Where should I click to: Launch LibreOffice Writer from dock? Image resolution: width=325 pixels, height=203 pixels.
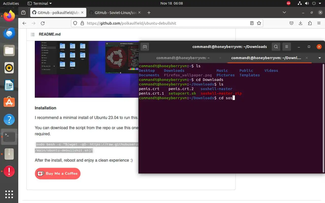pos(9,85)
